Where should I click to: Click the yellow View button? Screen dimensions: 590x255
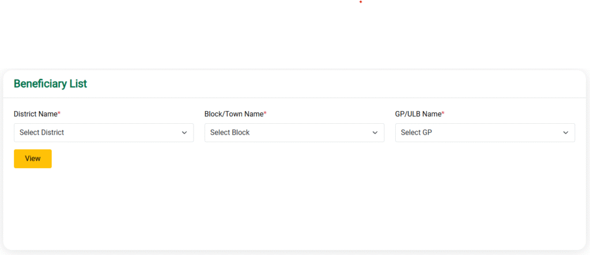point(33,159)
